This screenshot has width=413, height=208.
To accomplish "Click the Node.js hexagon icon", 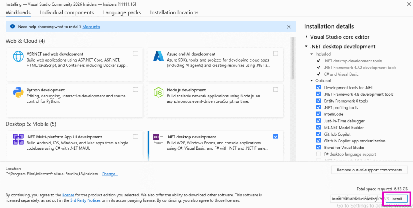I will coord(158,93).
